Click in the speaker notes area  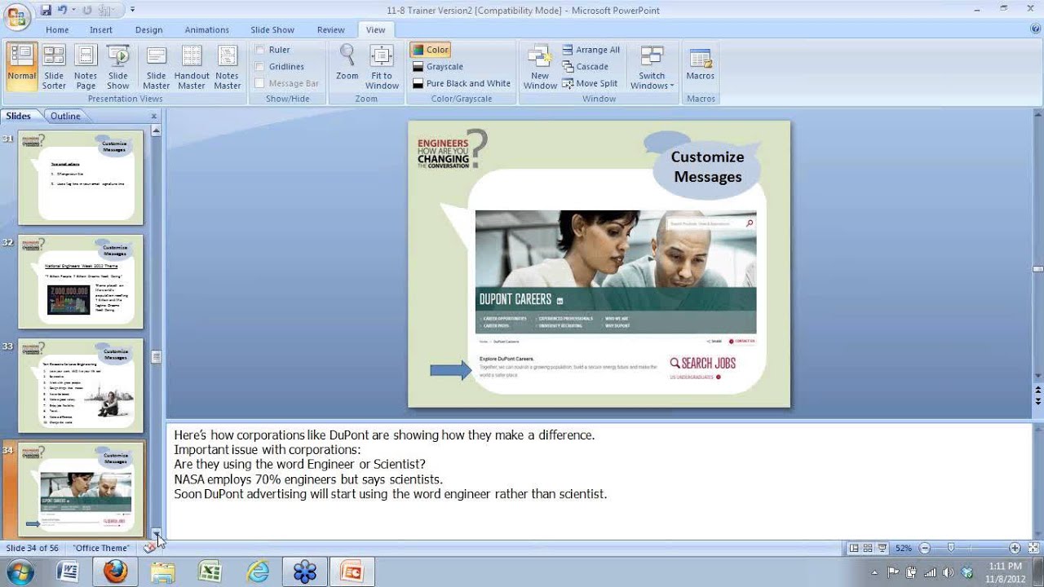pyautogui.click(x=599, y=481)
